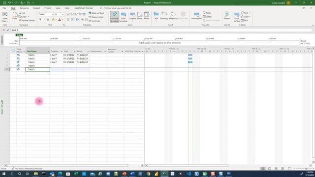Click the Task 2 Gantt bar

tap(190, 59)
